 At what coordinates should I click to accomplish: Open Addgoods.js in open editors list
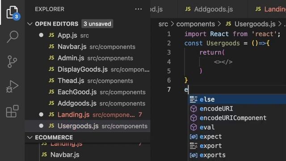[88, 103]
